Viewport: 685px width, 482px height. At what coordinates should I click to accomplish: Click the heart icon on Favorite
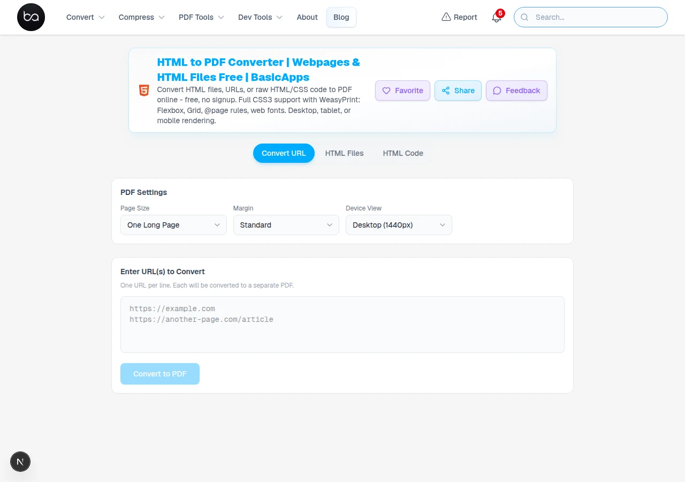[x=386, y=91]
